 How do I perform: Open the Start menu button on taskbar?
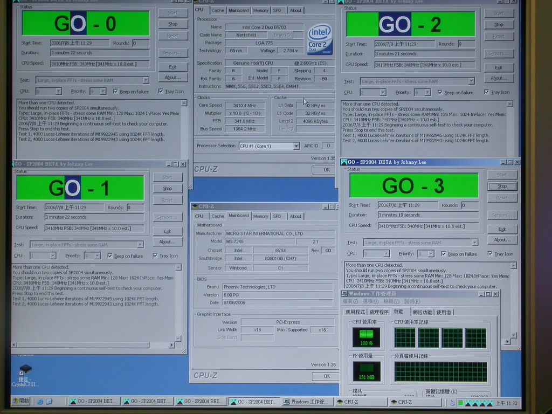pos(21,401)
